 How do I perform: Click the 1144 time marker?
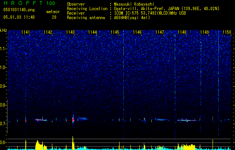click(93, 32)
